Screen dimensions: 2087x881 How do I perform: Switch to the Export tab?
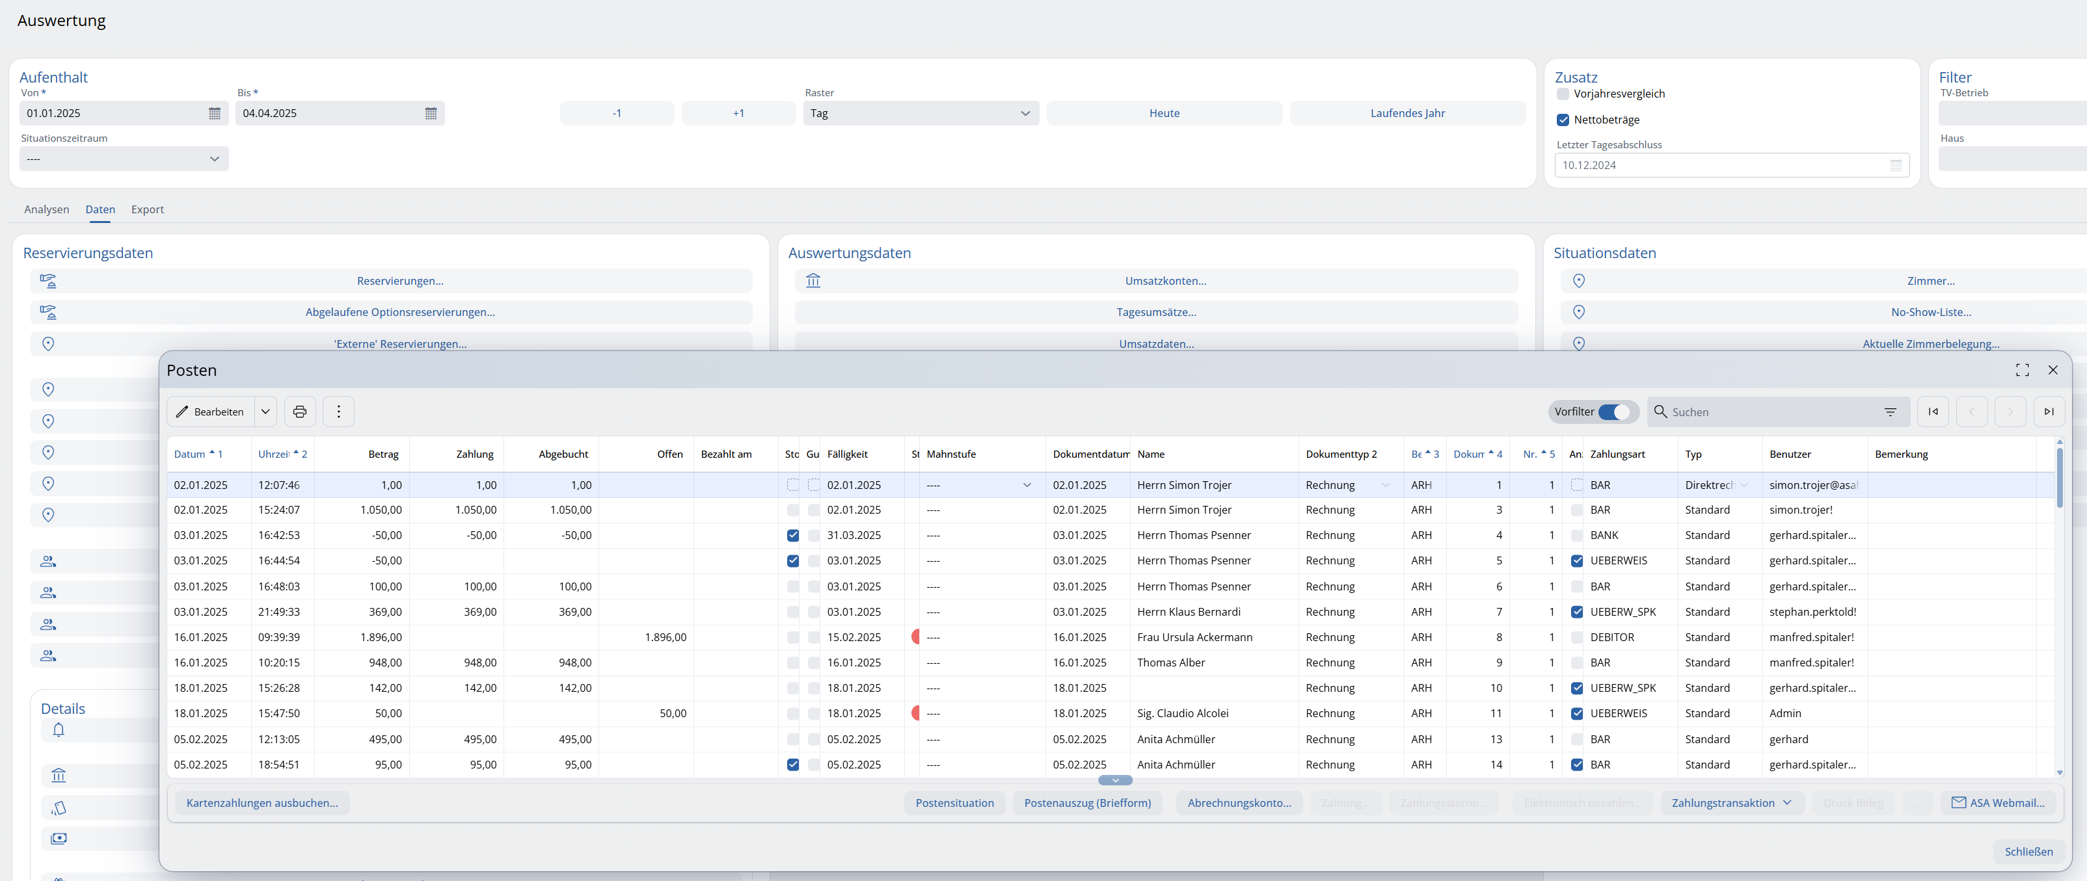148,209
